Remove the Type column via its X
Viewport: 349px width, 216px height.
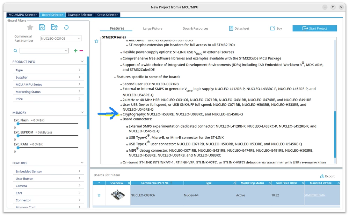(234, 183)
